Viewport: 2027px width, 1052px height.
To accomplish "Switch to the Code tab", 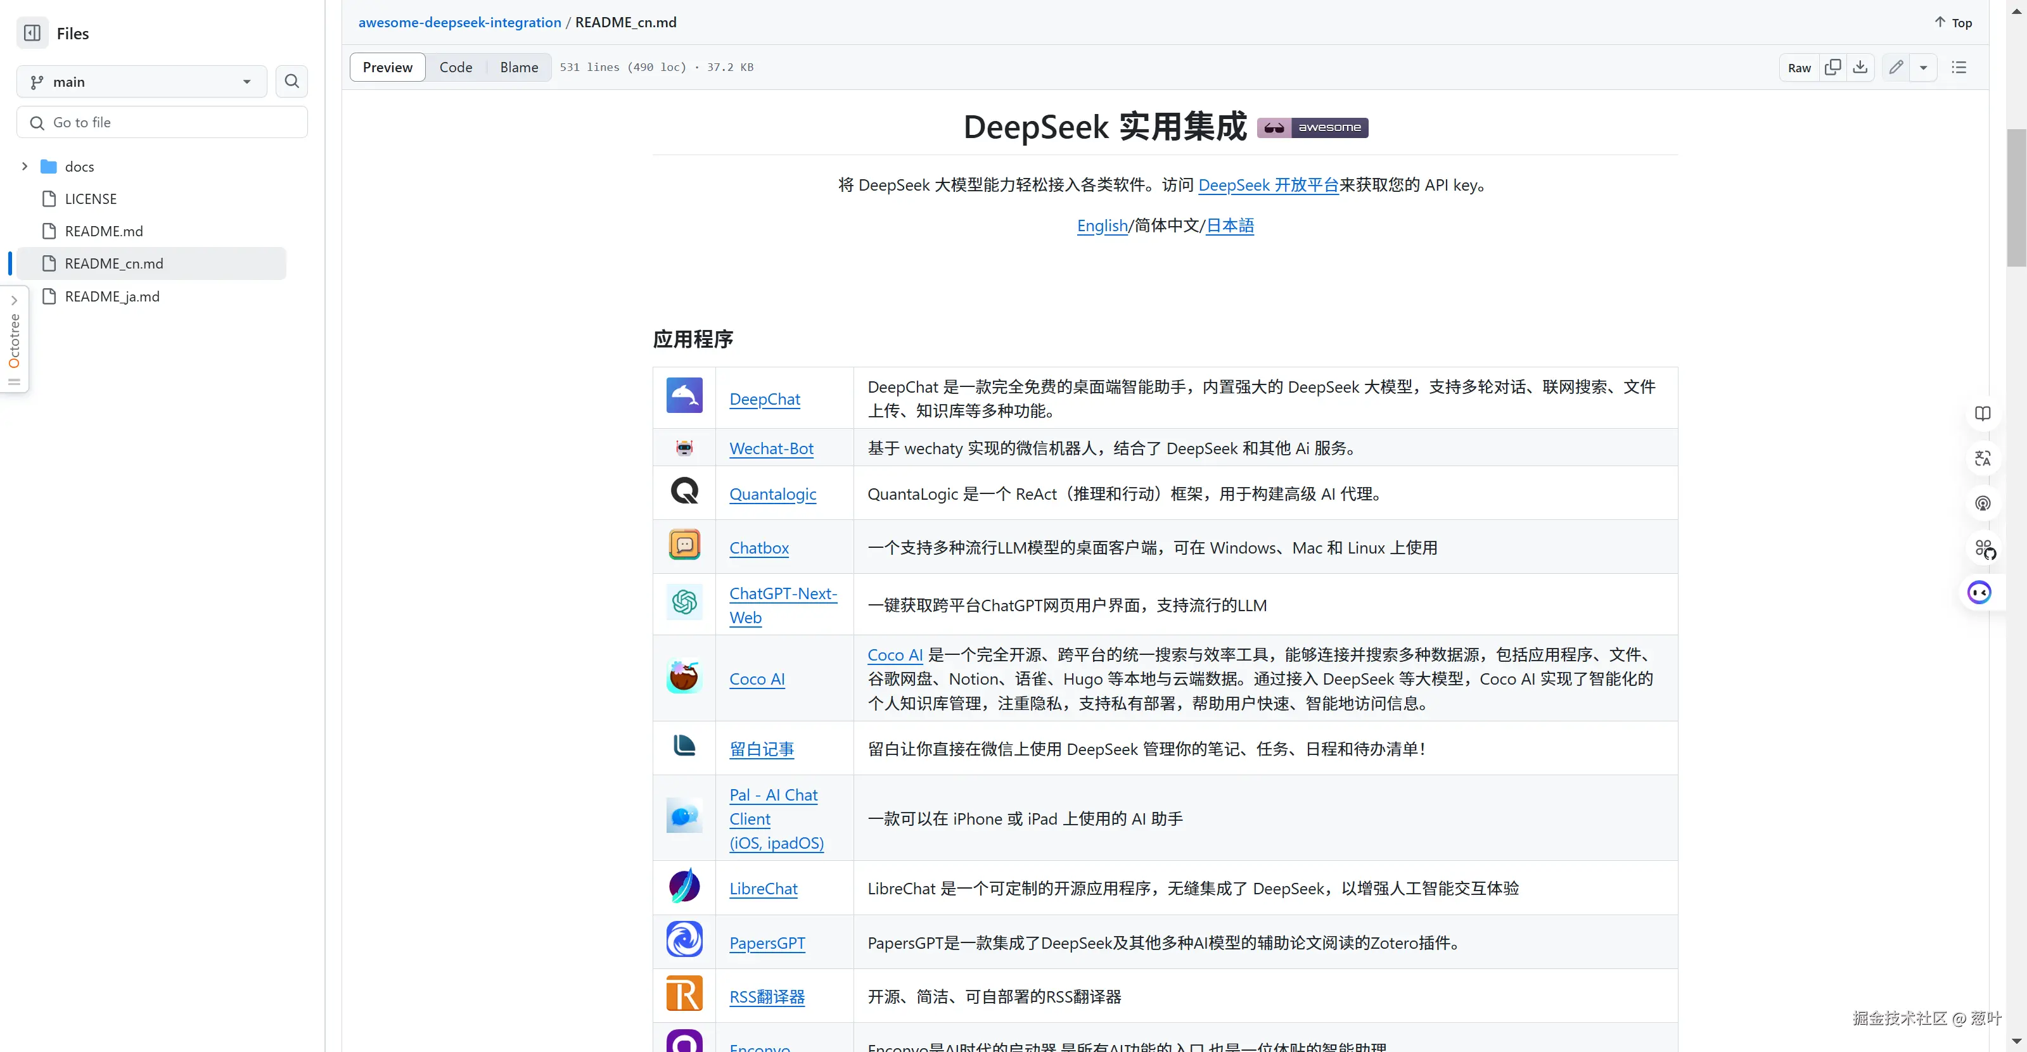I will click(x=456, y=68).
